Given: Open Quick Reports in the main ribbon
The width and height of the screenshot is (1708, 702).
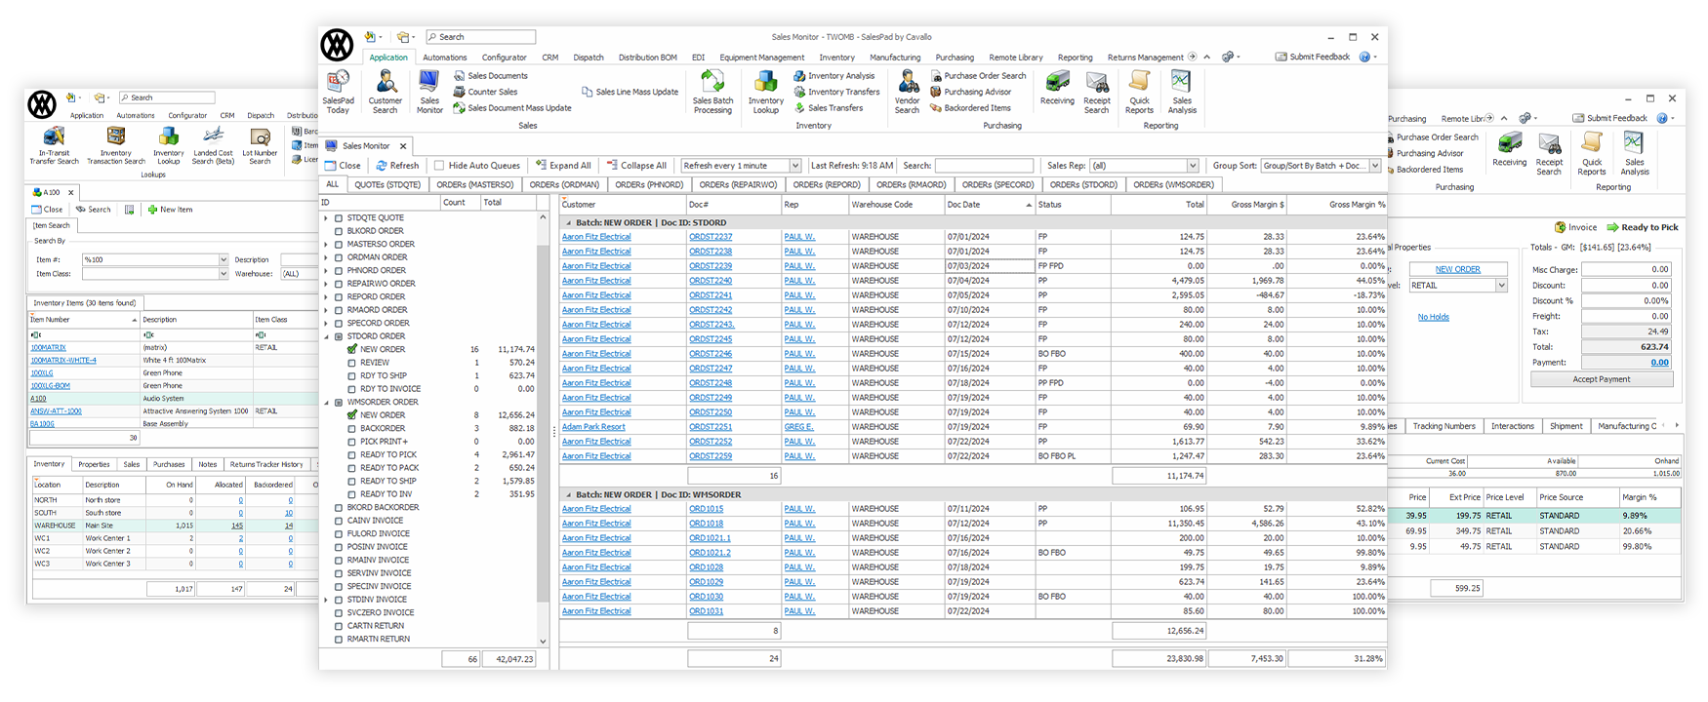Looking at the screenshot, I should point(1139,92).
